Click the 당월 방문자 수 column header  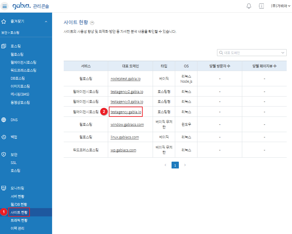click(x=220, y=66)
